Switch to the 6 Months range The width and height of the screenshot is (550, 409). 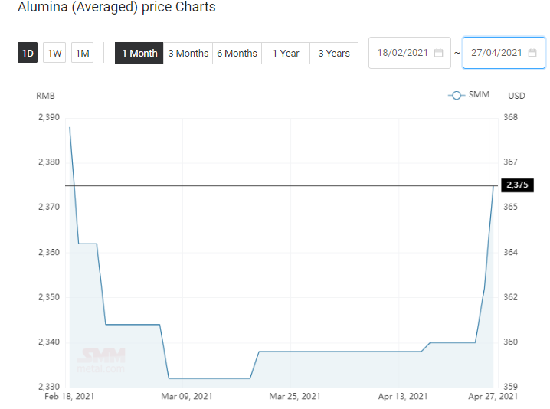pyautogui.click(x=237, y=54)
